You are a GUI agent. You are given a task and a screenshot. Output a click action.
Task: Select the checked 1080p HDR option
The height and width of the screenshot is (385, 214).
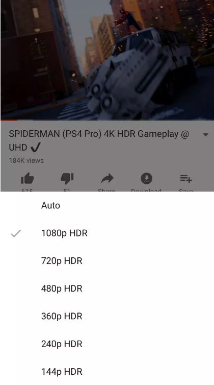[x=107, y=233]
